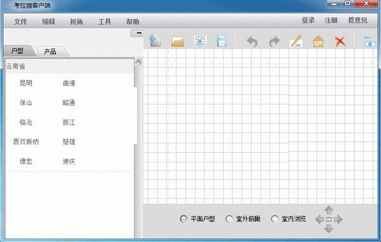
Task: Pan view down with the down arrow
Action: pos(329,229)
